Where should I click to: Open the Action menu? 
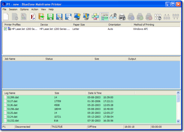pyautogui.click(x=34, y=9)
